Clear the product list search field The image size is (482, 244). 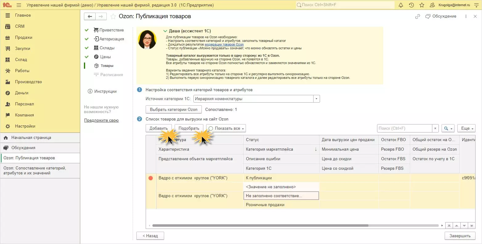point(435,128)
